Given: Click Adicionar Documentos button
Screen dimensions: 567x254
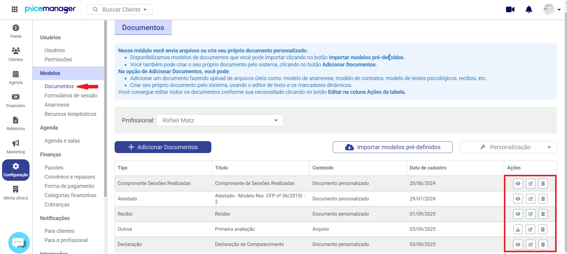Looking at the screenshot, I should (163, 147).
